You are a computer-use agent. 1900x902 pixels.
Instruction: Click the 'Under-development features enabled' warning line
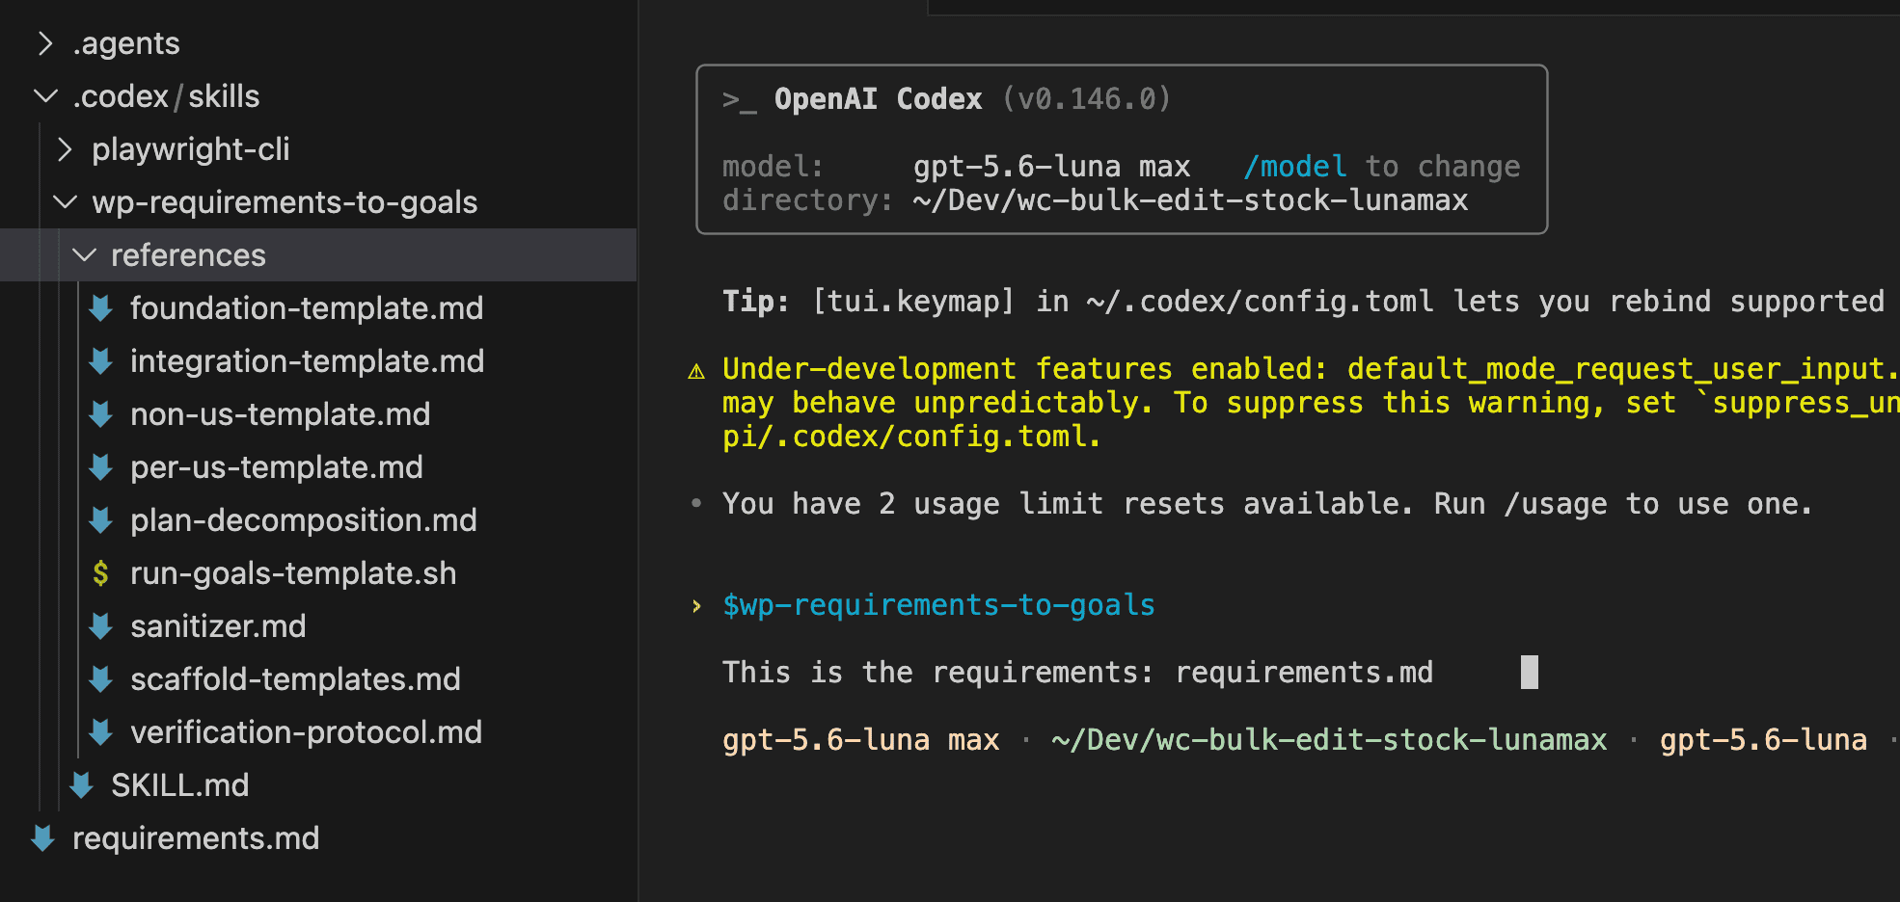pos(1311,369)
